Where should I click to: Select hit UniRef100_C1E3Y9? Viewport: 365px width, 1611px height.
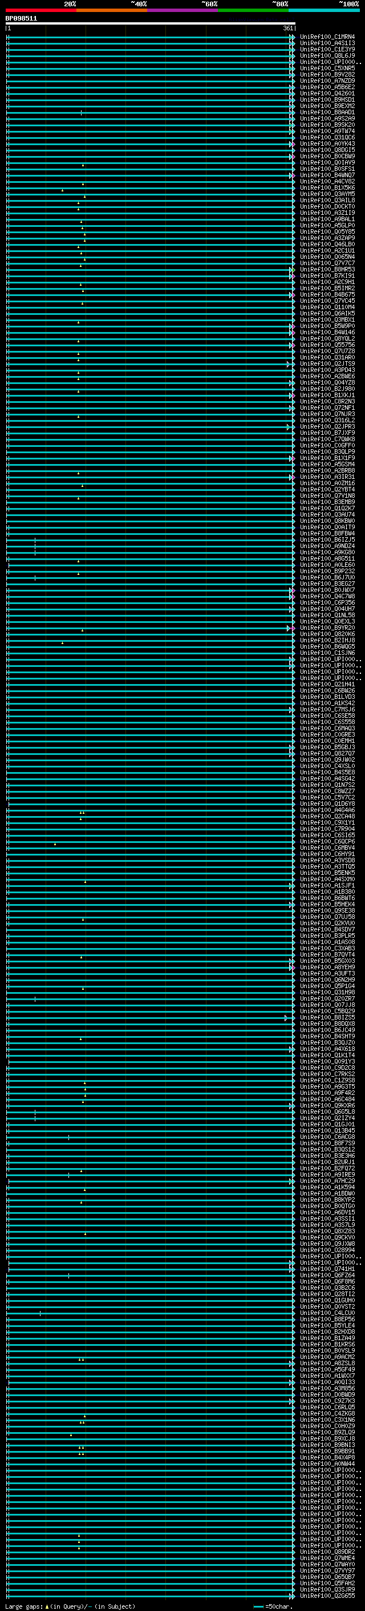(x=327, y=49)
